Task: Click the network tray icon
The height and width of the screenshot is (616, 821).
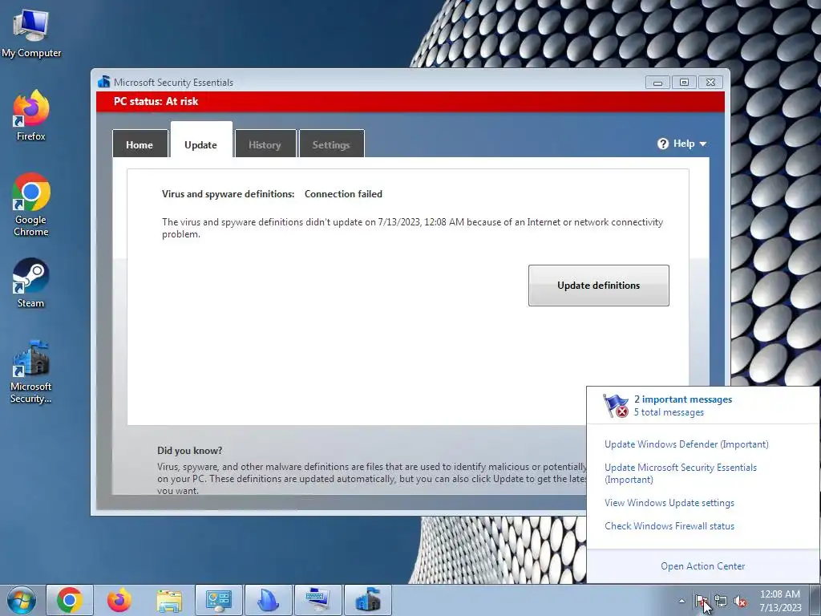Action: (x=721, y=601)
